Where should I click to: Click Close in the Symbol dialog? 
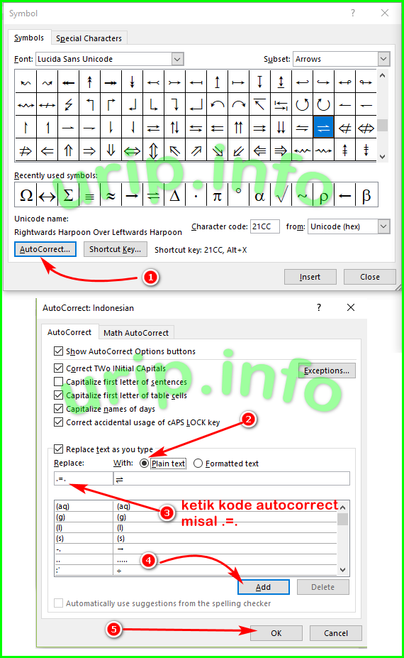coord(370,277)
